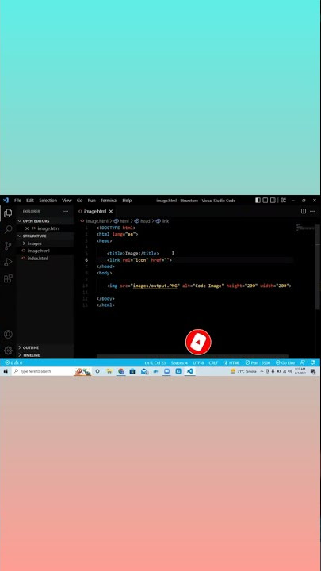Viewport: 321px width, 571px height.
Task: Click image.html file breadcrumb
Action: [94, 221]
